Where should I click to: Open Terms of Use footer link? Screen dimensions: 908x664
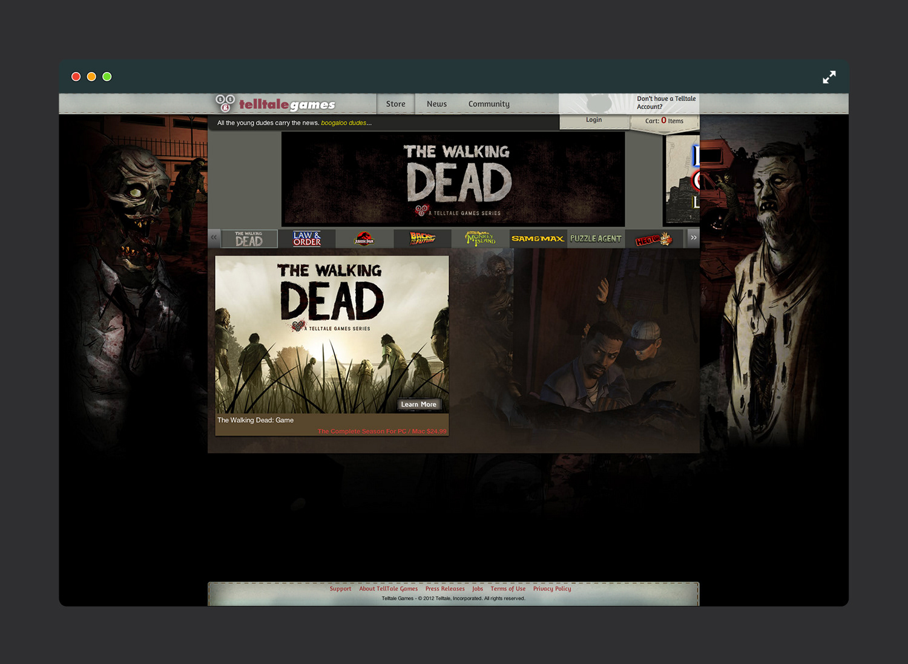508,589
